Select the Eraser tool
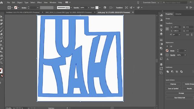The width and height of the screenshot is (194, 109). [1, 34]
